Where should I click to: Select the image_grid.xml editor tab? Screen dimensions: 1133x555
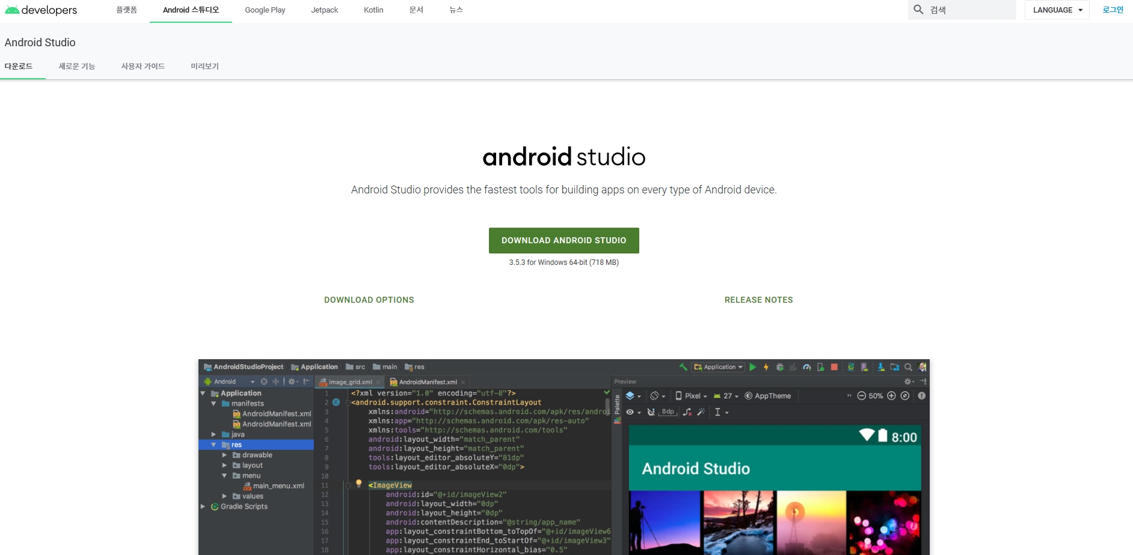point(349,382)
